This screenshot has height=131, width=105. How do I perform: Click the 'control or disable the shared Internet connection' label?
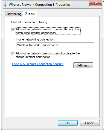click(x=48, y=55)
